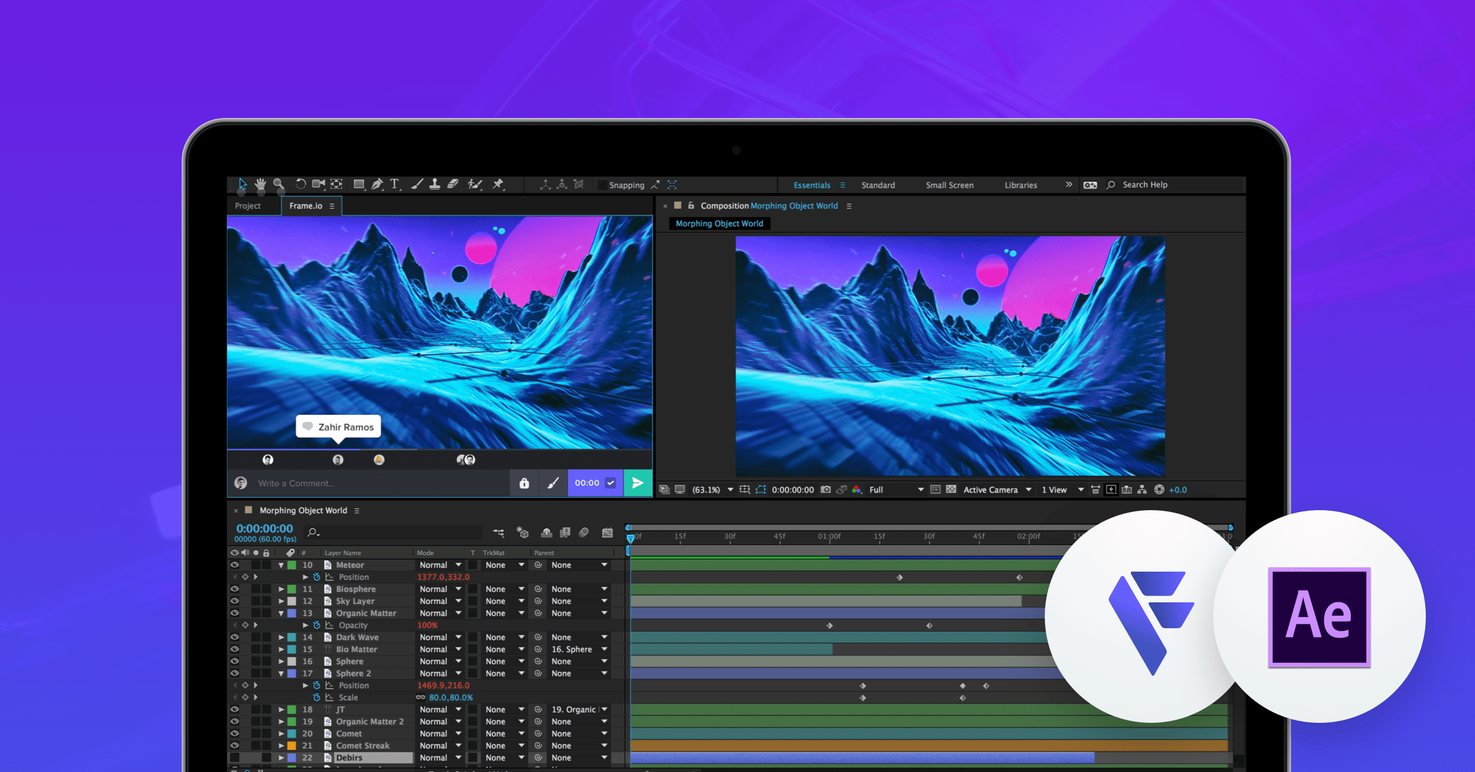Collapse the Meteor layer disclosure triangle
The image size is (1475, 772).
281,565
